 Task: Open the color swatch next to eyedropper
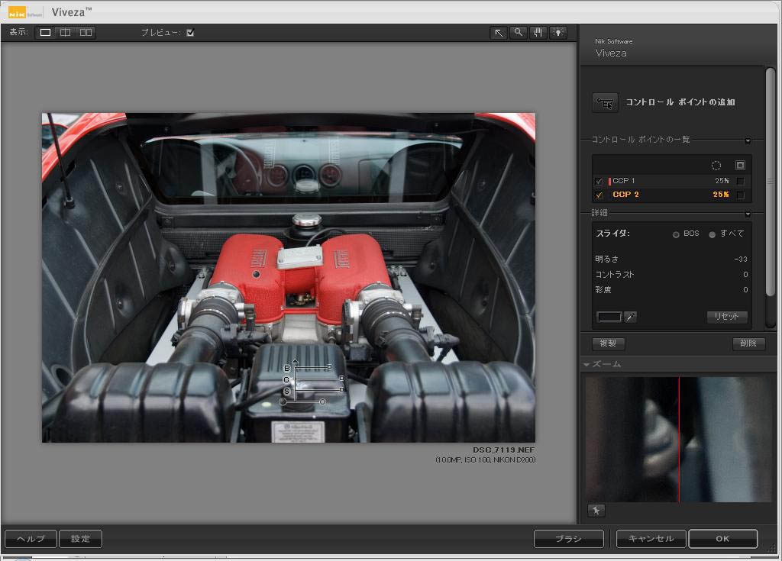pos(609,317)
